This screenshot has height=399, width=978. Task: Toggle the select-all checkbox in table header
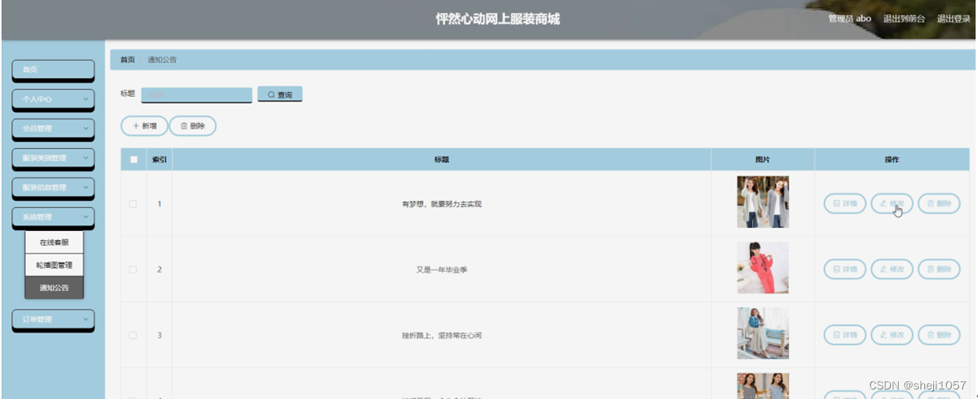click(x=134, y=159)
